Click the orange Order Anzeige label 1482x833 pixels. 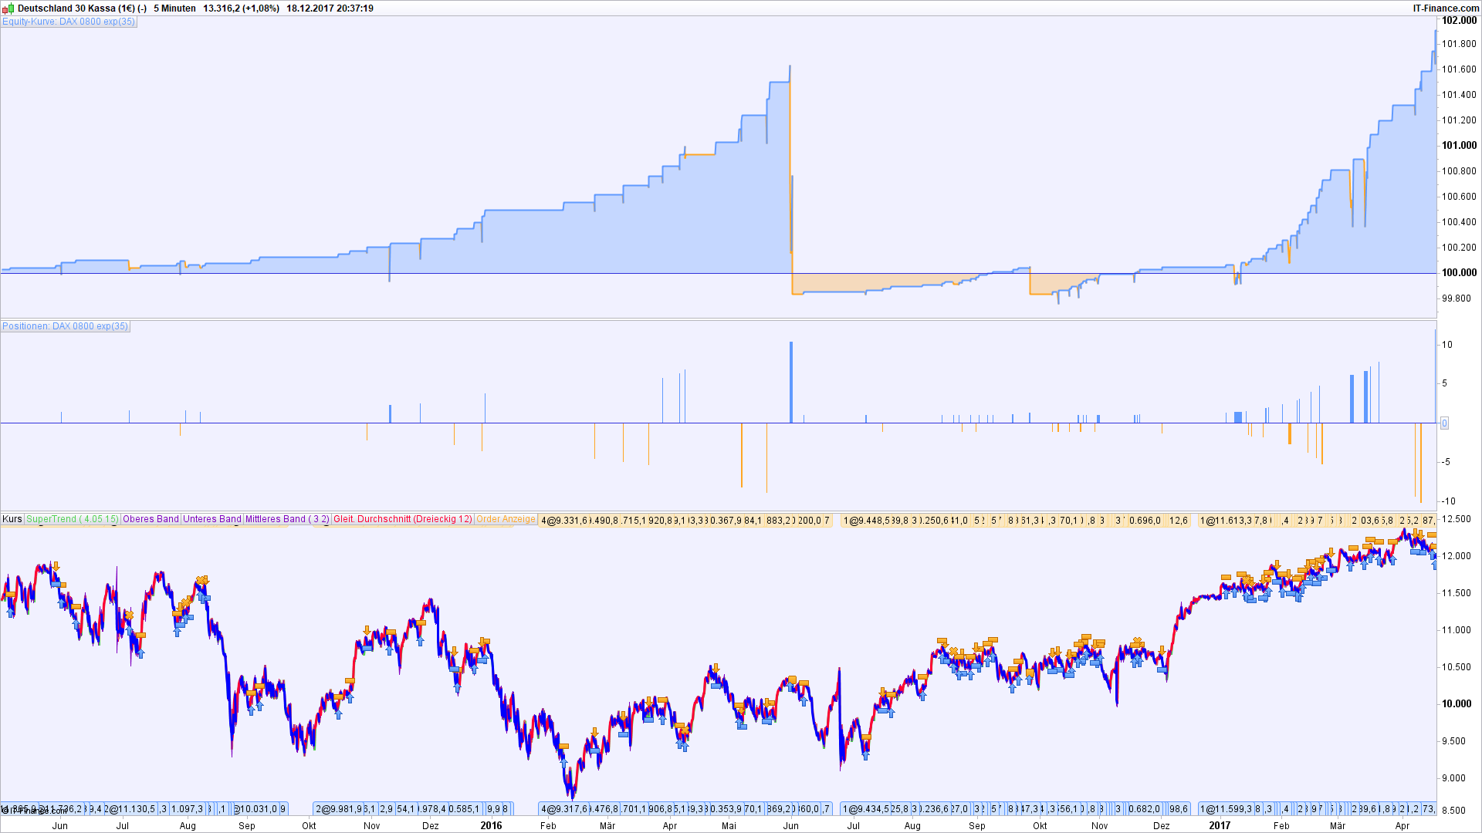coord(506,519)
